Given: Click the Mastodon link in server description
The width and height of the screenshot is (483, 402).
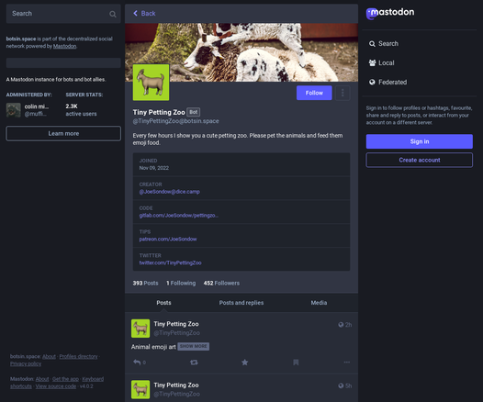Looking at the screenshot, I should point(64,46).
